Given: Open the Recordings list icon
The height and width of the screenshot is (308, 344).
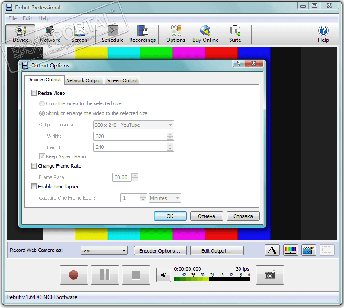Looking at the screenshot, I should pos(142,34).
